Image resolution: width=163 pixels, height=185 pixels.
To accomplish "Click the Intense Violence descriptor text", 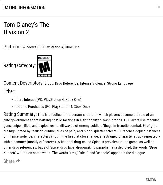I will [93, 83].
